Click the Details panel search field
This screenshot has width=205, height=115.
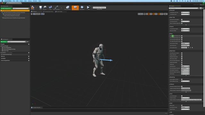(184, 8)
